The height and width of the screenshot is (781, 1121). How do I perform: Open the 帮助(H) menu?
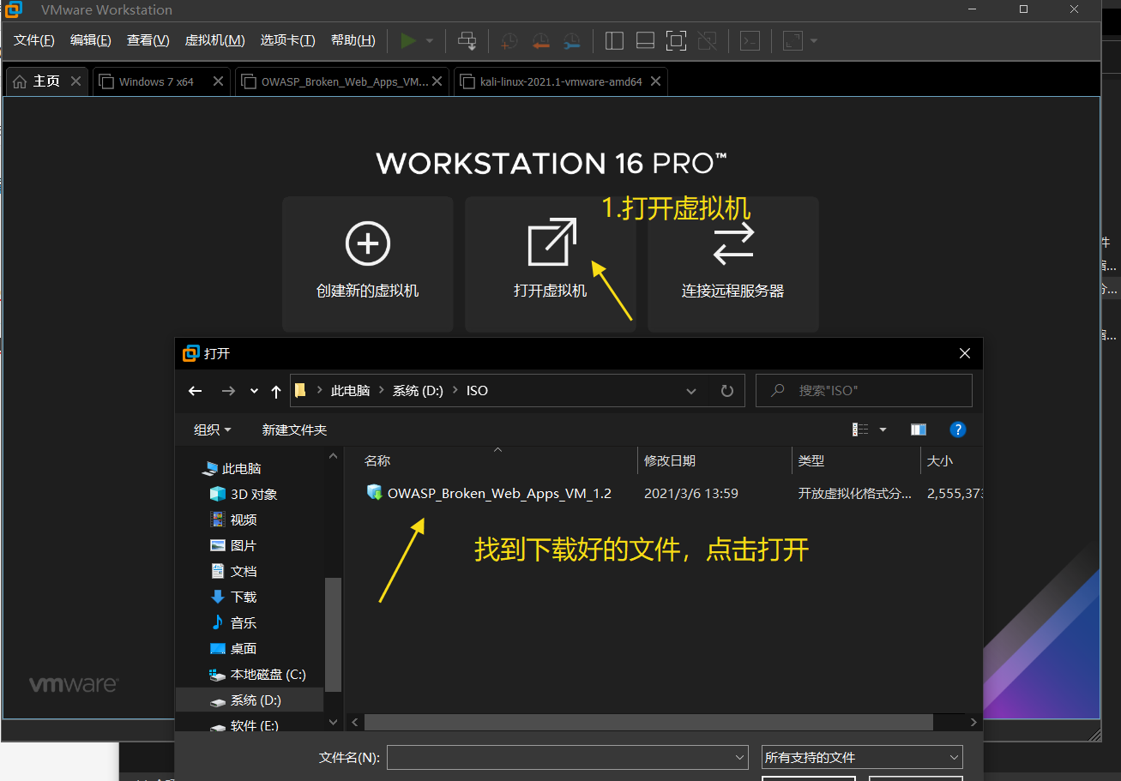tap(353, 40)
